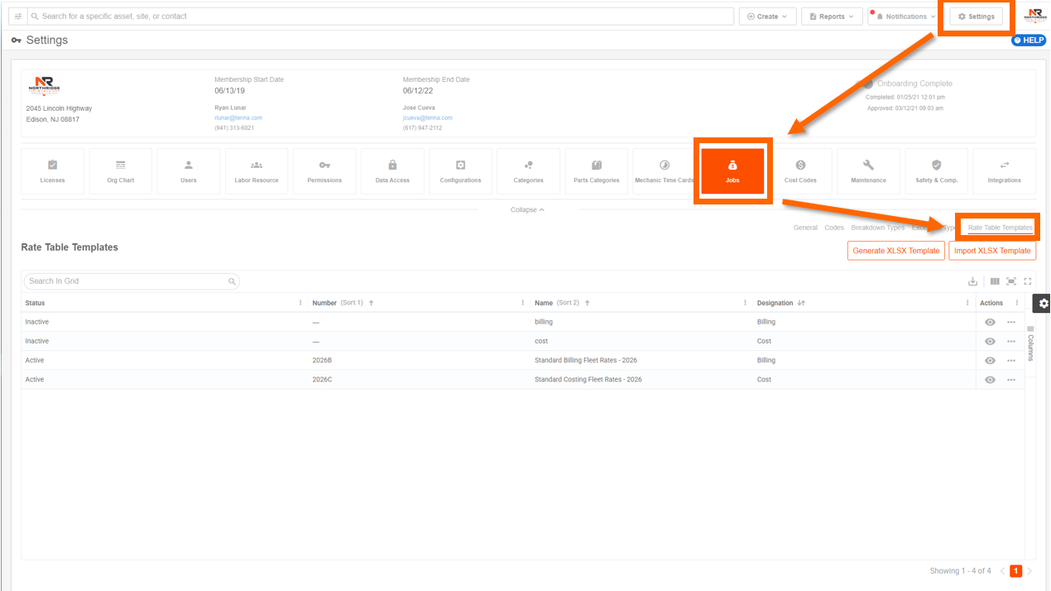Click the search filter sliders icon
Image resolution: width=1051 pixels, height=591 pixels.
(18, 17)
